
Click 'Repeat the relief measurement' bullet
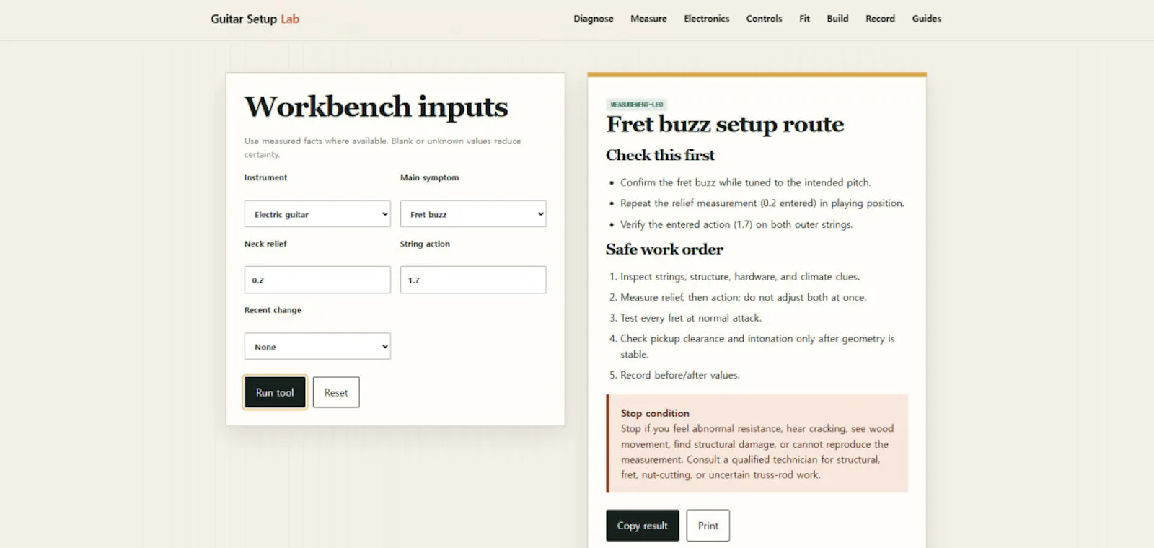(x=762, y=203)
